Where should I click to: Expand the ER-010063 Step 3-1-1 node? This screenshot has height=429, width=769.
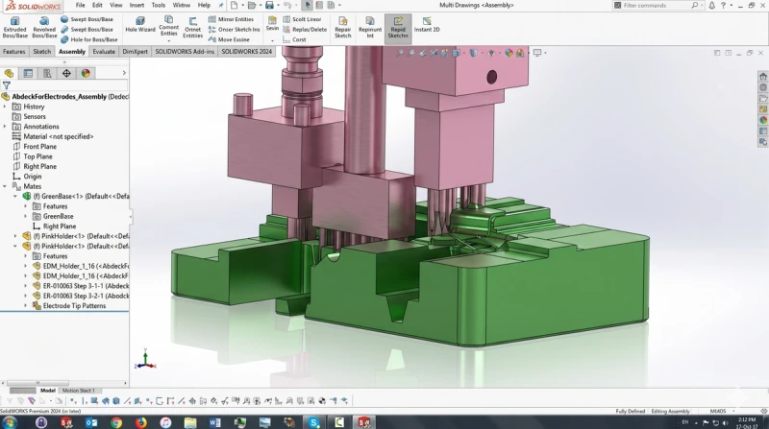[x=26, y=286]
